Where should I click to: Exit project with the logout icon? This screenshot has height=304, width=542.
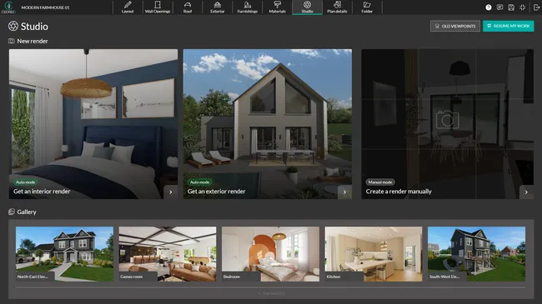click(x=536, y=7)
